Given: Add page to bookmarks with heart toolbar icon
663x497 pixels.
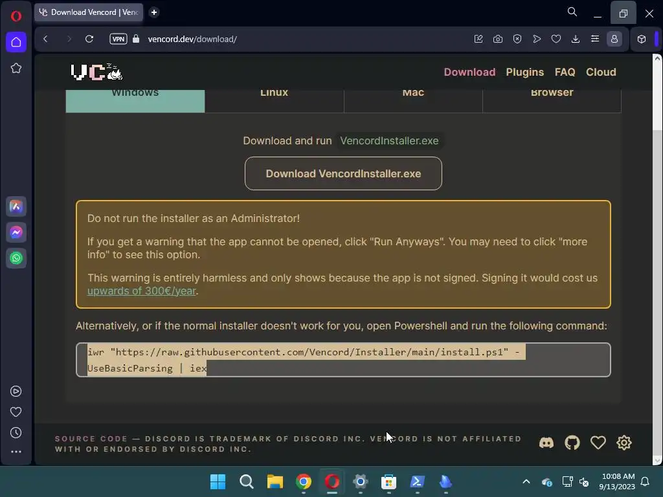Looking at the screenshot, I should tap(556, 39).
